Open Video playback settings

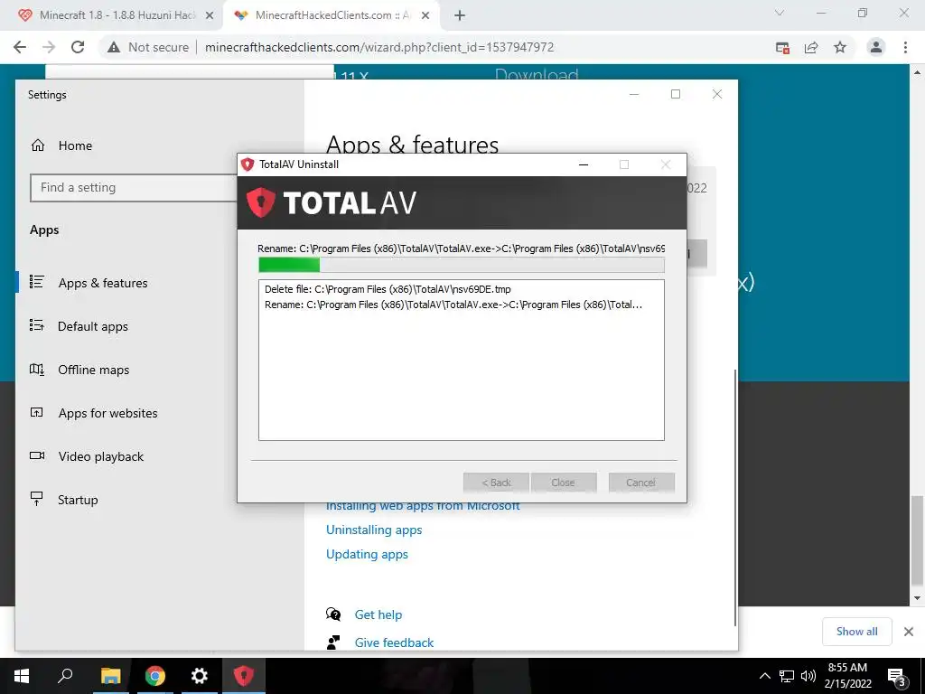(101, 456)
